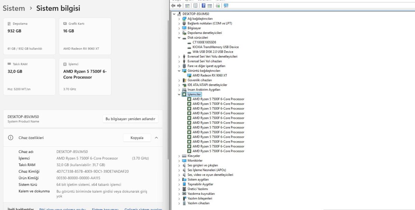Click the storage icon on Depolama card

pos(9,24)
